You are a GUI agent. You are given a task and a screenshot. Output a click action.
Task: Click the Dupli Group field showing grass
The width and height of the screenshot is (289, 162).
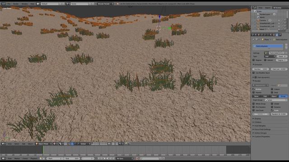click(x=276, y=100)
